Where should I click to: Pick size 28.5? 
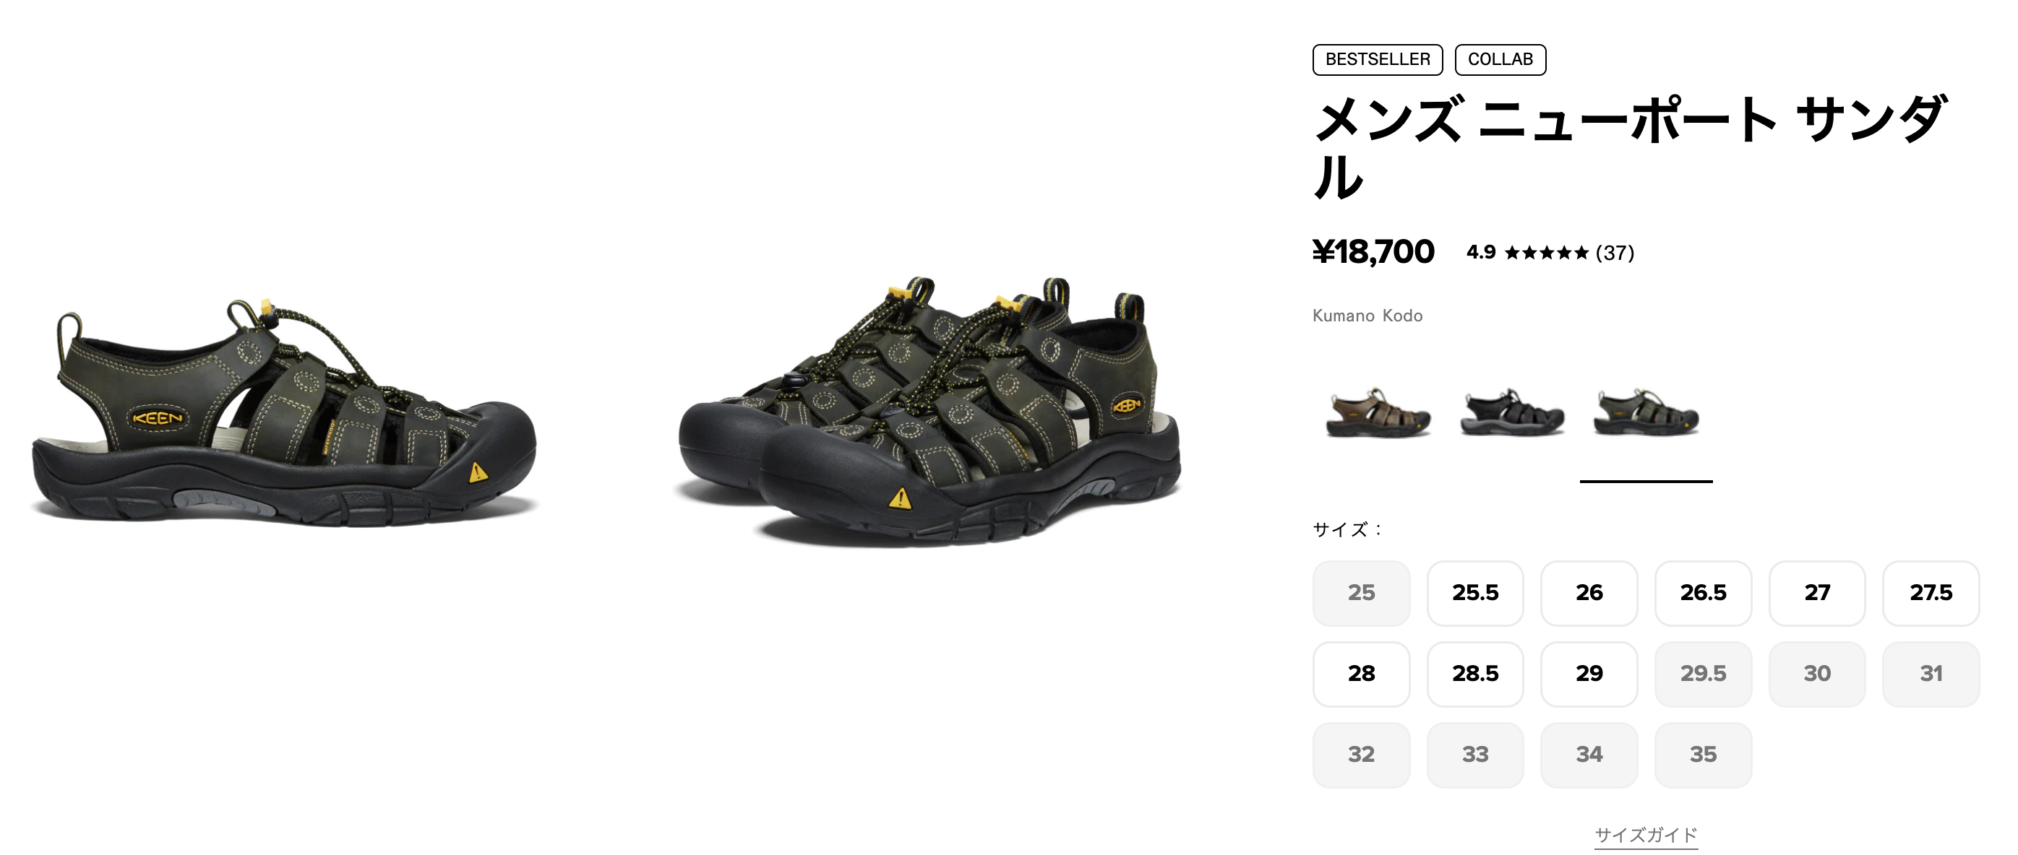coord(1475,673)
